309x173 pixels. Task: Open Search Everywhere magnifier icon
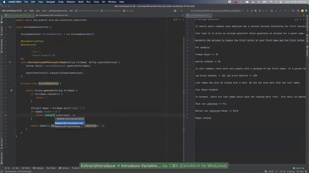(298, 11)
